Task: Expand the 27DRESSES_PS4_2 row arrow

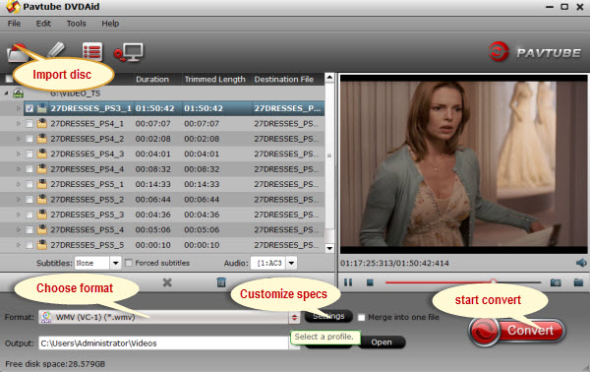Action: click(x=18, y=139)
